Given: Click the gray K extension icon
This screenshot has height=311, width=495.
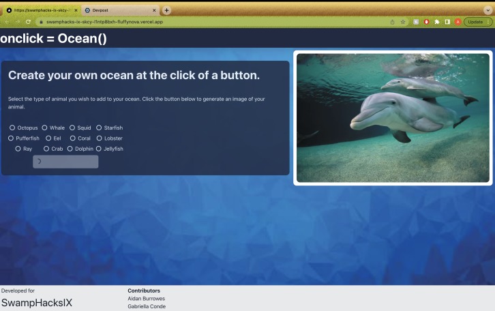Looking at the screenshot, I should 416,22.
